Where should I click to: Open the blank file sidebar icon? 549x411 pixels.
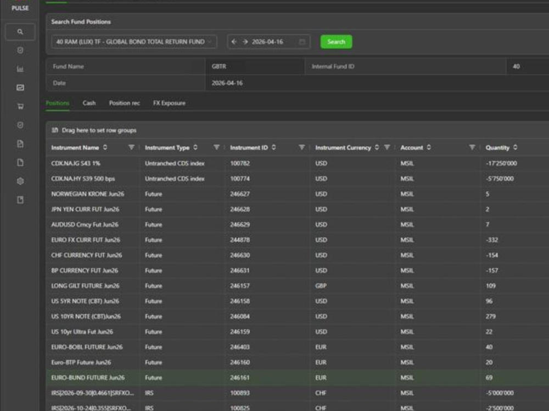[x=20, y=163]
